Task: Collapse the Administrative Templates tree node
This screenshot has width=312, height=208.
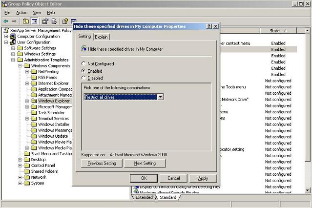Action: click(13, 60)
